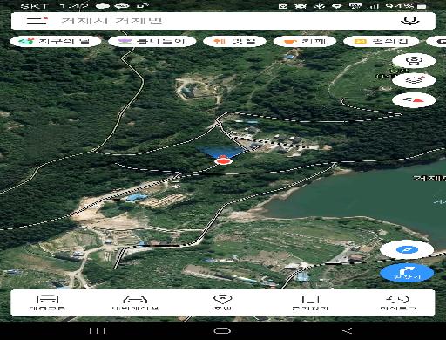Start directions with blue route button
446x340 pixels.
point(407,273)
